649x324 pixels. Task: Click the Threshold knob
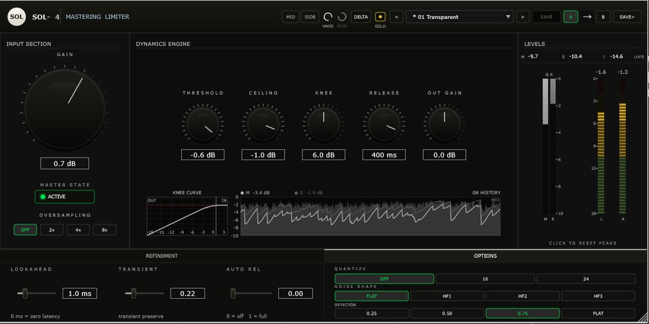pos(202,123)
